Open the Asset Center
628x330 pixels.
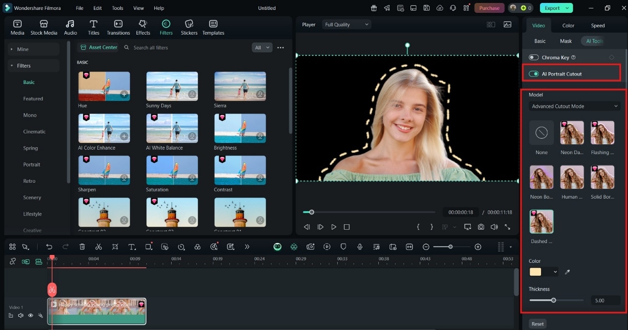coord(99,47)
